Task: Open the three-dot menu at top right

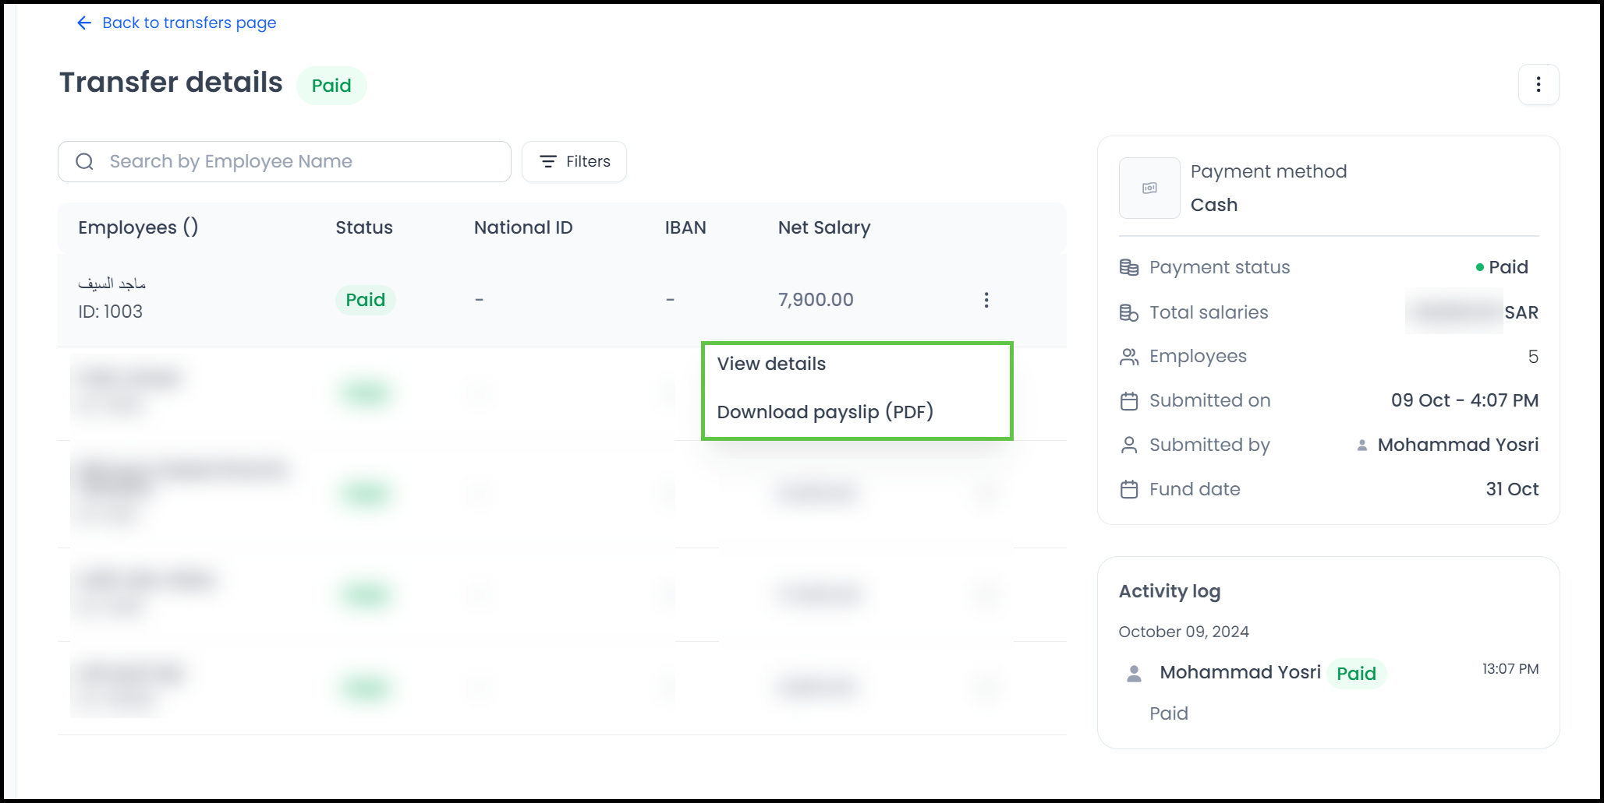Action: tap(1538, 84)
